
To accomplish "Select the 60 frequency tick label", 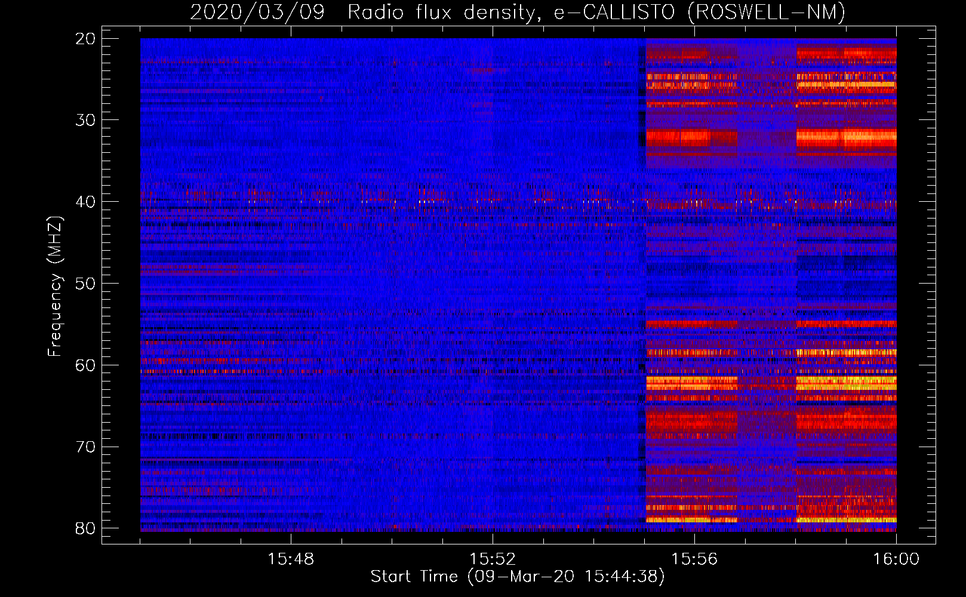I will (x=85, y=365).
